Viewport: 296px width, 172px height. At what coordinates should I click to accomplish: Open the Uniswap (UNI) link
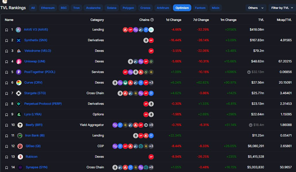pos(35,61)
